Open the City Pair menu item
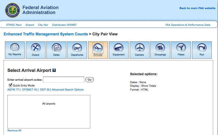The image size is (218, 135). pyautogui.click(x=43, y=25)
